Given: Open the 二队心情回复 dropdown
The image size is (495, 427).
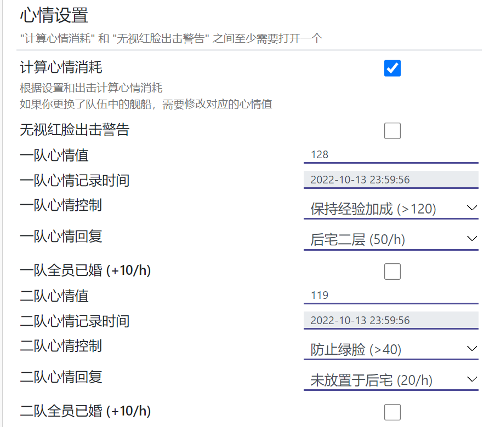Looking at the screenshot, I should pyautogui.click(x=391, y=380).
